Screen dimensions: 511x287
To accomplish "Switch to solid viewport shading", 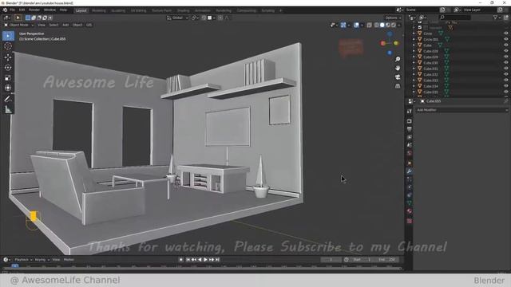I will [382, 25].
